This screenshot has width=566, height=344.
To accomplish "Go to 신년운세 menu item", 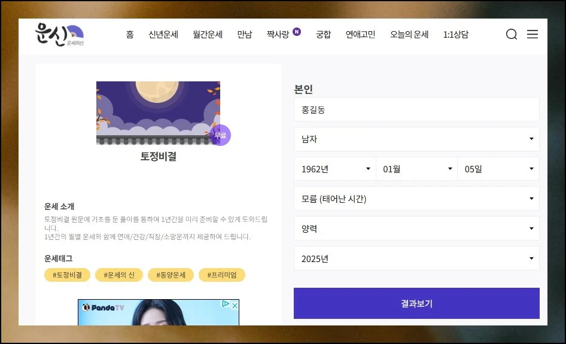I will click(163, 35).
